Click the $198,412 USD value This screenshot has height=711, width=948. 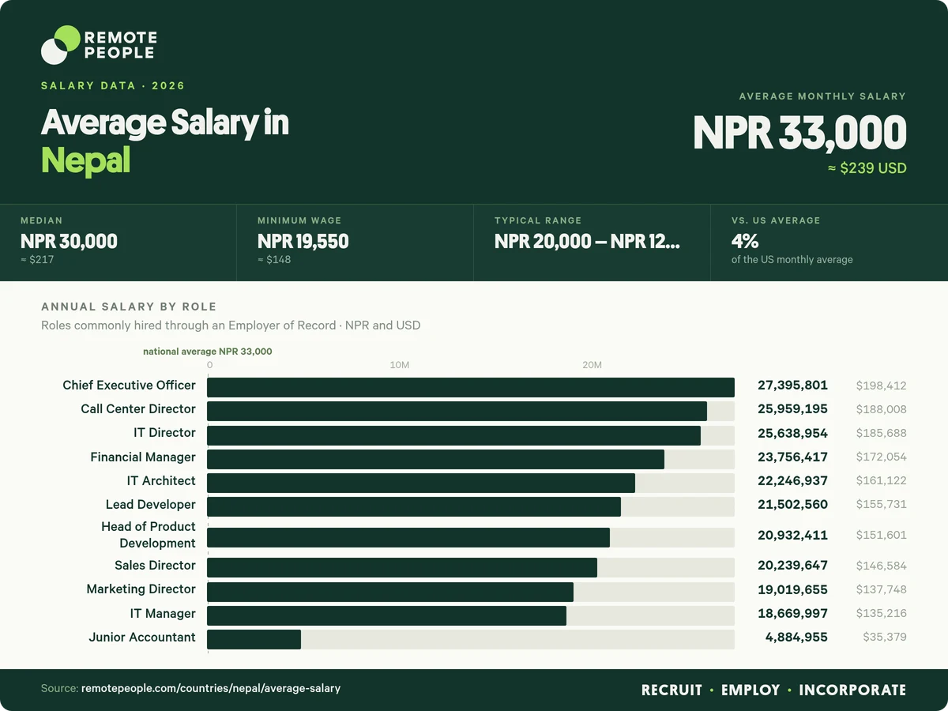pos(881,386)
